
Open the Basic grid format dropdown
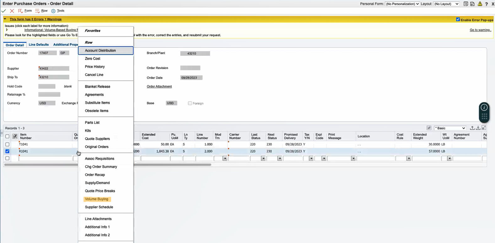click(450, 128)
